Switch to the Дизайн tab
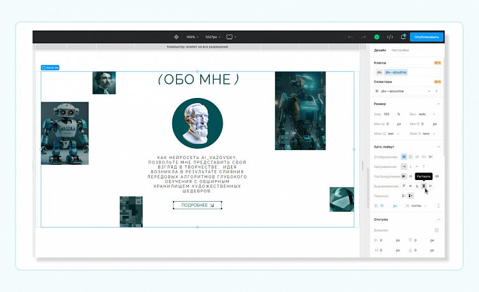The image size is (479, 292). click(x=380, y=50)
